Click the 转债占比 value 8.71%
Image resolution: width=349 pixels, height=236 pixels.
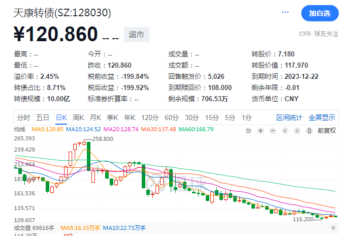[x=56, y=87]
